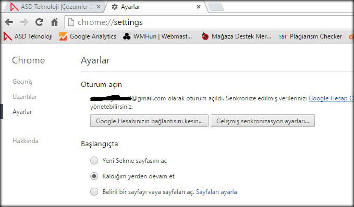Open Geçmiş in the sidebar
Screen dimensions: 354x207
22,82
